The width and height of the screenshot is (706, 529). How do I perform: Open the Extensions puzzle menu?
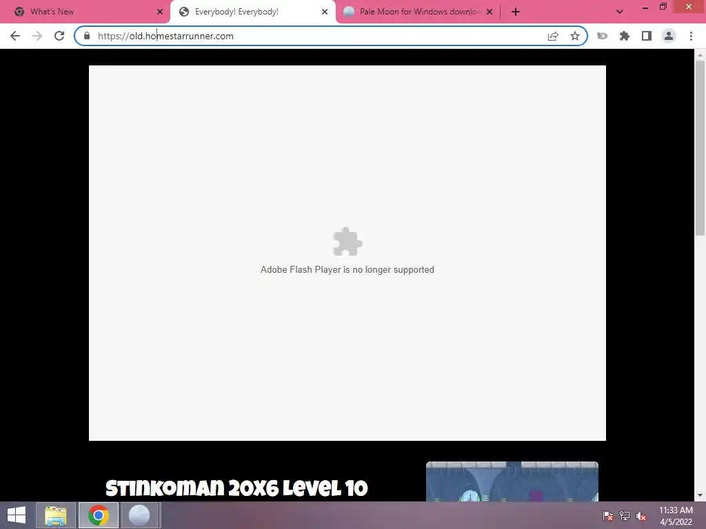[x=625, y=36]
